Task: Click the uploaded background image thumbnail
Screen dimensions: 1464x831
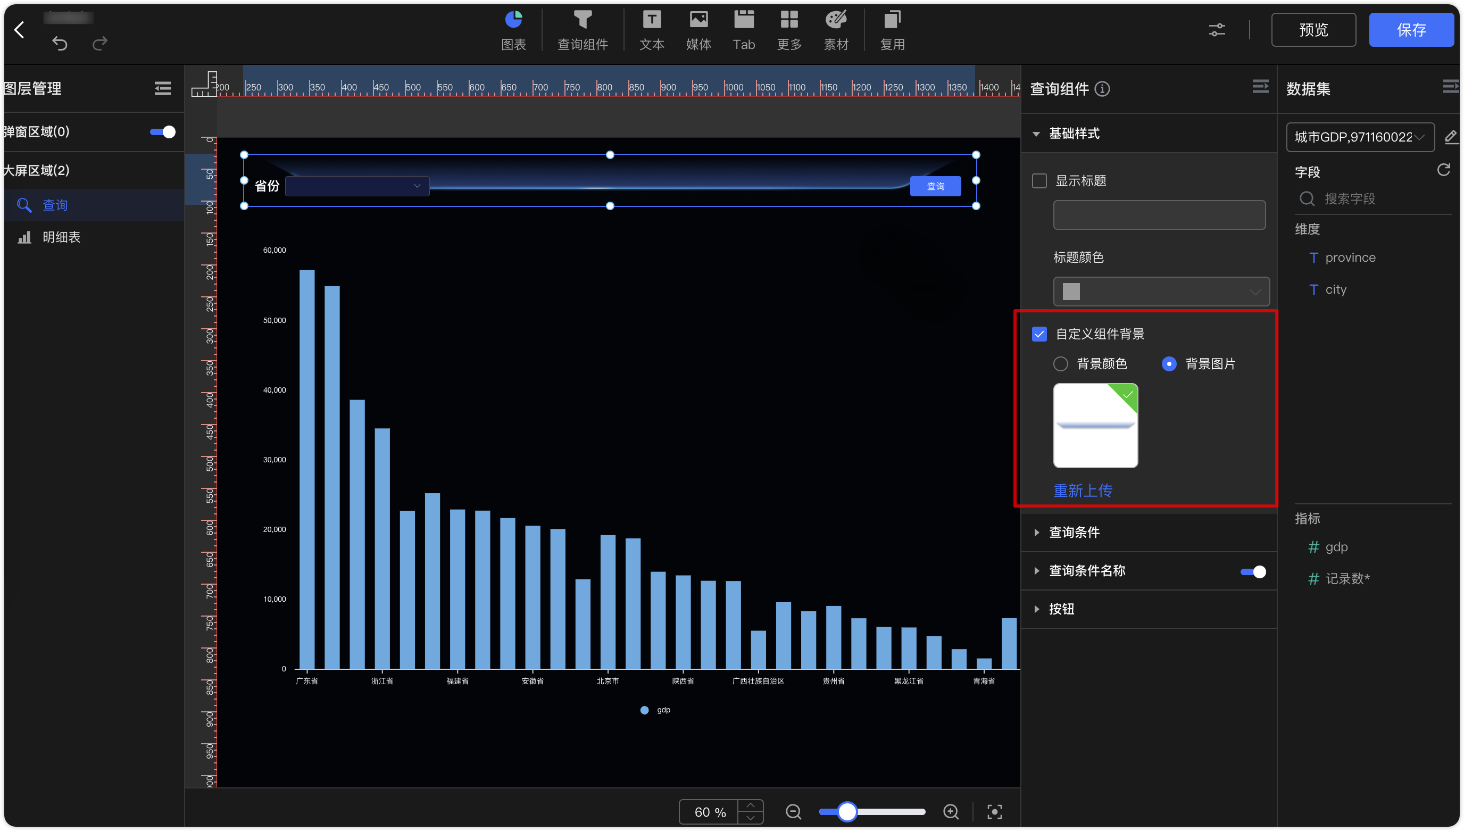Action: (x=1095, y=426)
